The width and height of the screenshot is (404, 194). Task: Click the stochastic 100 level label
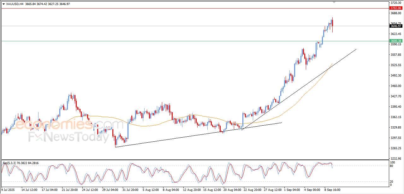(x=393, y=162)
